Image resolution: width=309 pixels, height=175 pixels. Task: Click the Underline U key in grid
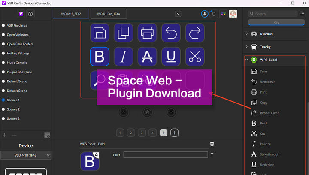[171, 57]
